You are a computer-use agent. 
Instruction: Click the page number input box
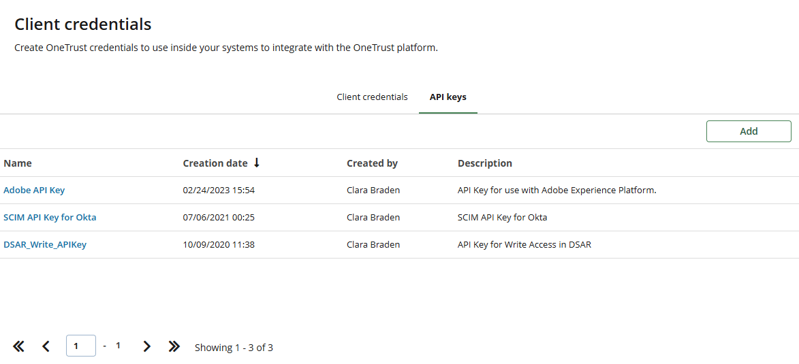click(x=80, y=346)
